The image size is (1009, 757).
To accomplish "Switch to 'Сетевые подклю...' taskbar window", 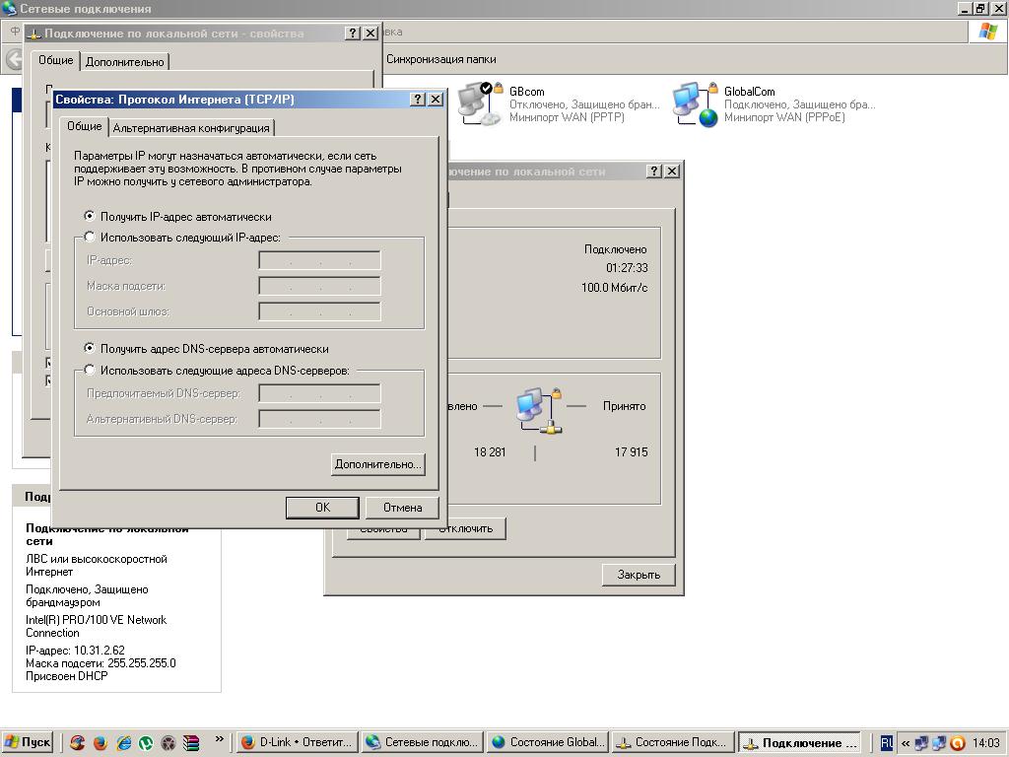I will point(422,743).
